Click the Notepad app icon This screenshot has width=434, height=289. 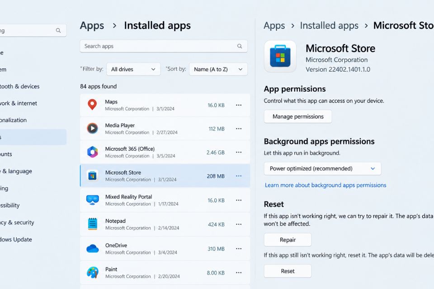[x=92, y=224]
